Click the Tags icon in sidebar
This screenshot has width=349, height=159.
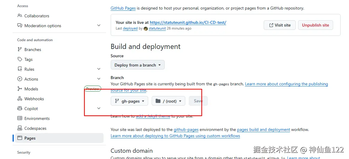coord(20,59)
